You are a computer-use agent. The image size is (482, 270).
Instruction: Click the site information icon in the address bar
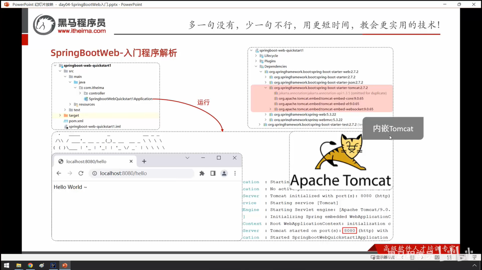[x=95, y=173]
